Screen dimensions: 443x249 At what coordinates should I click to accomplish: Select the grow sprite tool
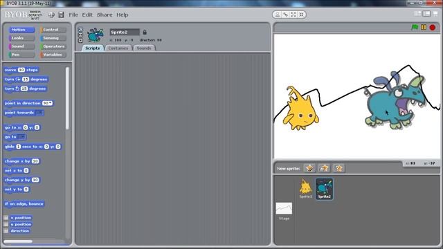pos(293,15)
